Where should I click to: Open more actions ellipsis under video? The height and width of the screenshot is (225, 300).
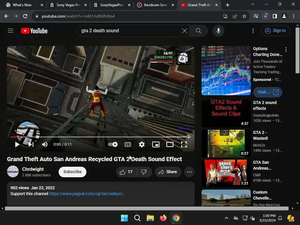[189, 172]
